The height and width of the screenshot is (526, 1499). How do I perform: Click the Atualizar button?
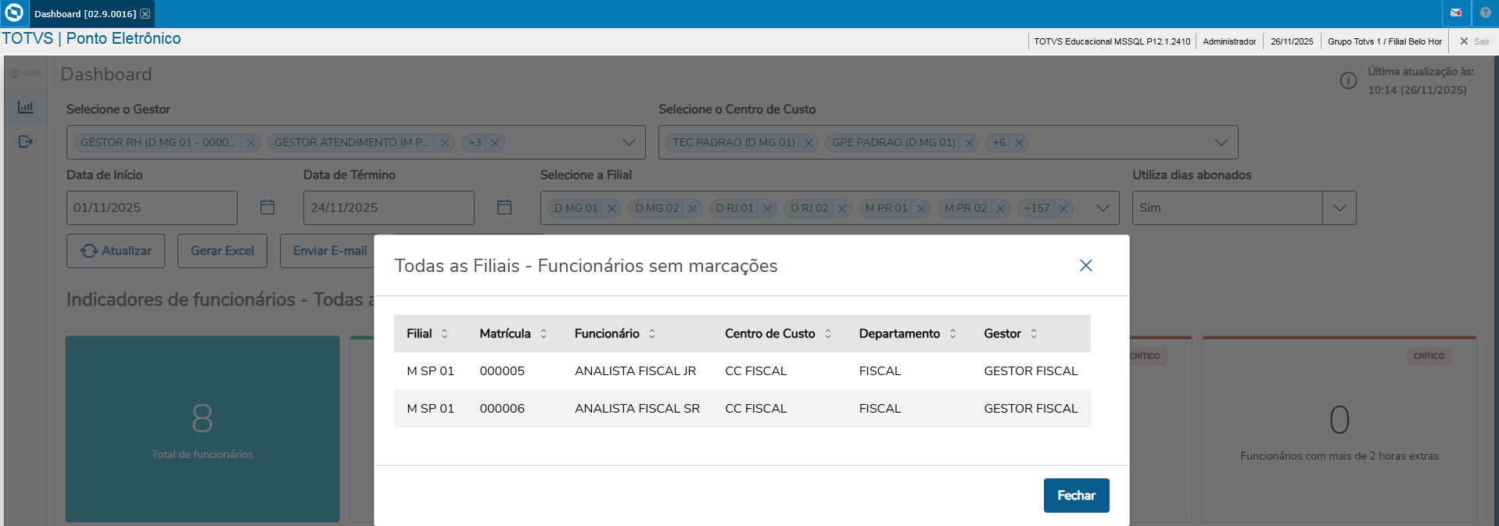click(x=116, y=251)
